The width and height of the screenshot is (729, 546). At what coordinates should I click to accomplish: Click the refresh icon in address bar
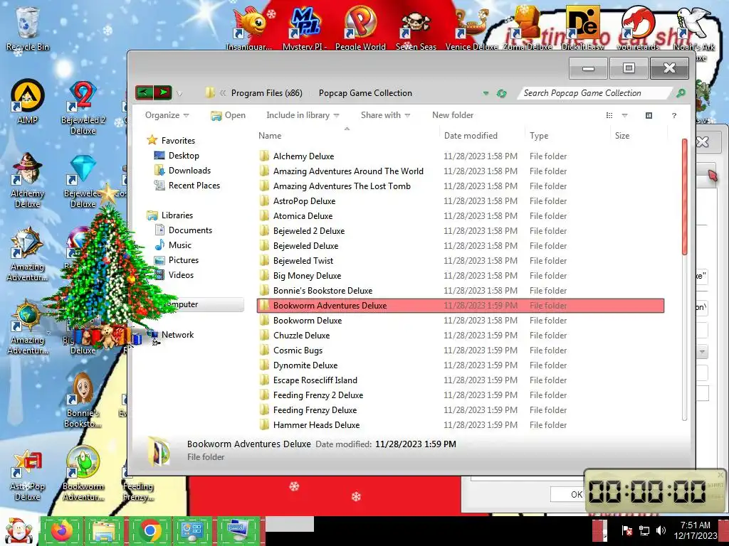pyautogui.click(x=501, y=93)
